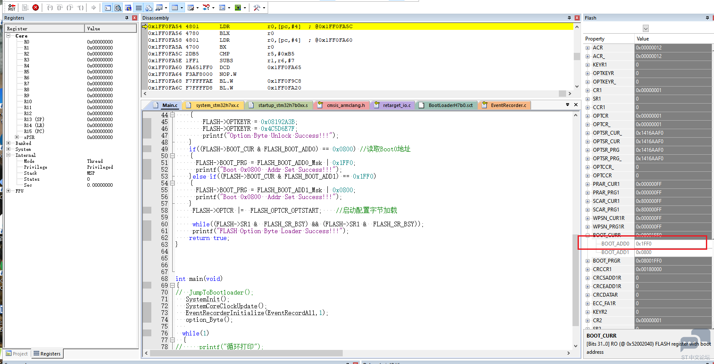Click the Run to Cursor Line icon
Screen dimensions: 714x364
point(81,7)
